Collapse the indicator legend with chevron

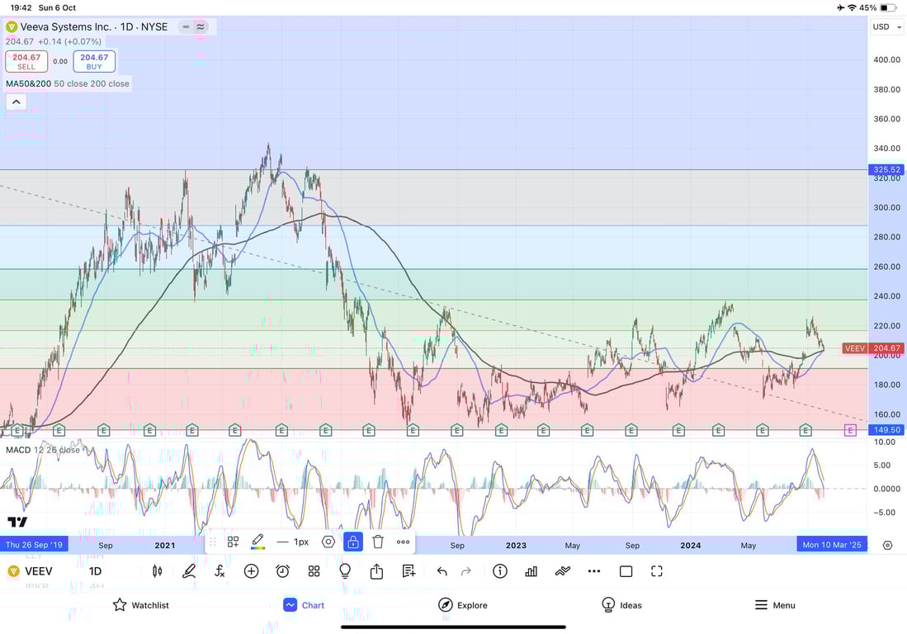(x=17, y=102)
